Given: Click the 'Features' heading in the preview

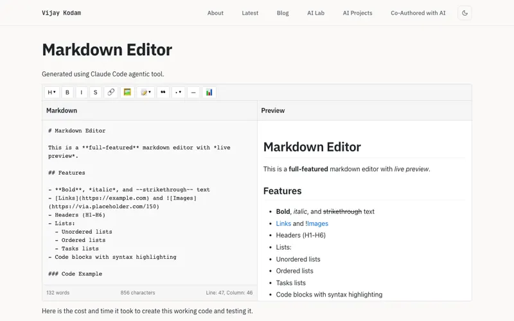Looking at the screenshot, I should [282, 191].
